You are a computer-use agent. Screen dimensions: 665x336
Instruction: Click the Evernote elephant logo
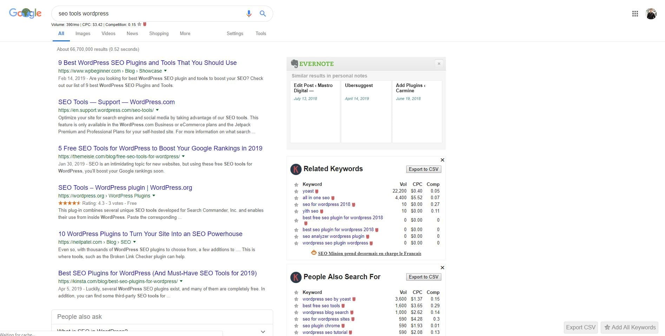point(294,64)
